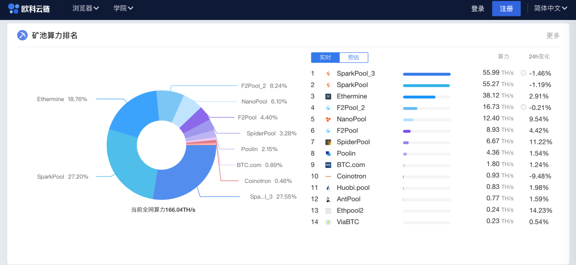Click the 欧科云链 logo
The width and height of the screenshot is (576, 265).
[29, 9]
